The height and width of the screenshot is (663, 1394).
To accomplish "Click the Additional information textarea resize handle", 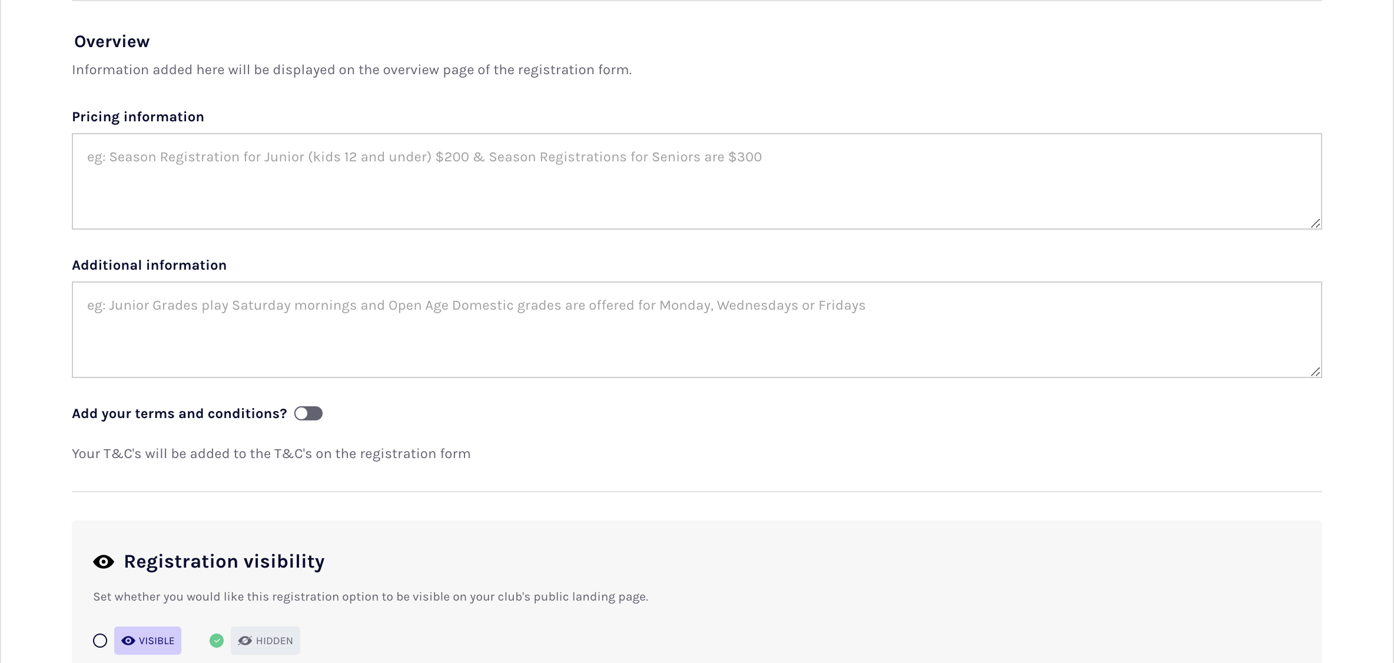I will [1315, 372].
